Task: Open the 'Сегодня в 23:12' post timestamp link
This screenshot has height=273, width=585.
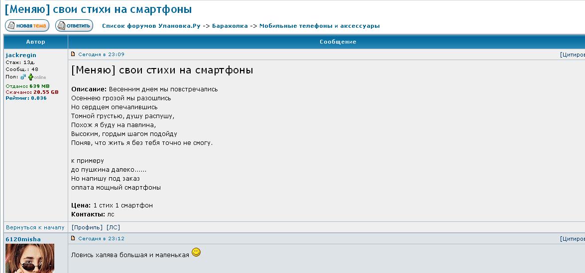Action: [x=101, y=238]
